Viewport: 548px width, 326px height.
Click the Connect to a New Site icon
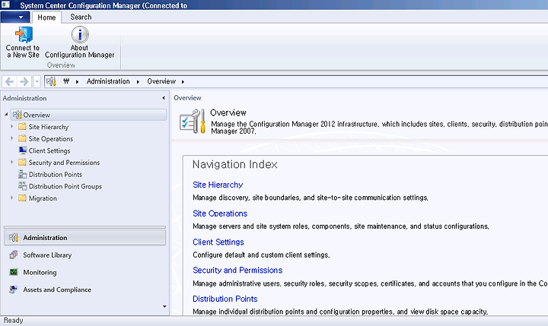click(24, 34)
